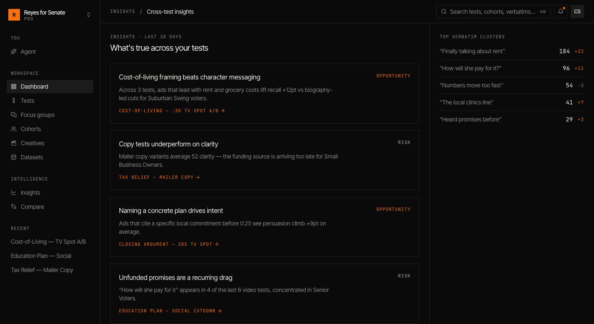The image size is (594, 324).
Task: Open Focus groups in sidebar
Action: point(50,115)
